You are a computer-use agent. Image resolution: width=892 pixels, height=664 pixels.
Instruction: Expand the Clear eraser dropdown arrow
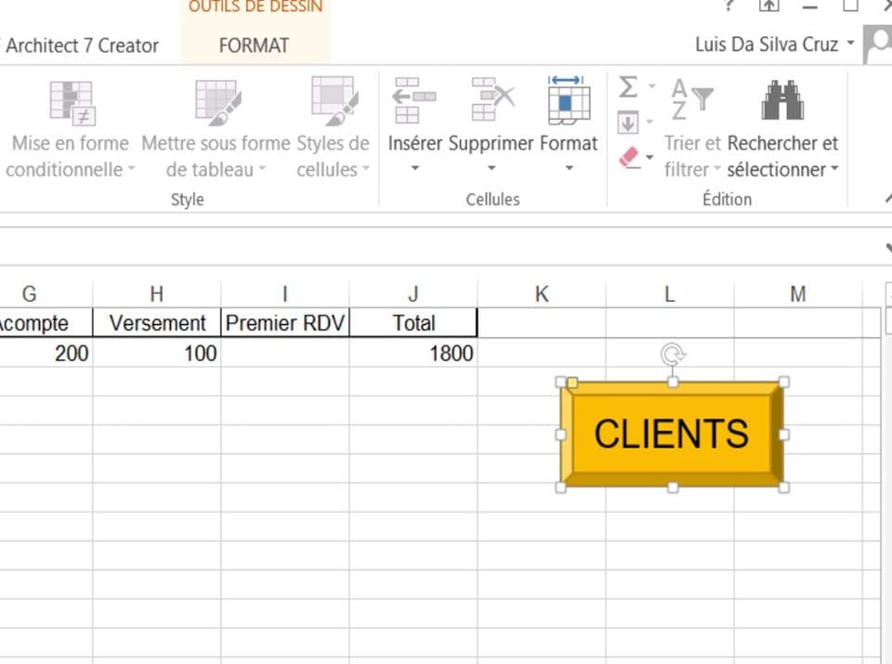pyautogui.click(x=649, y=158)
